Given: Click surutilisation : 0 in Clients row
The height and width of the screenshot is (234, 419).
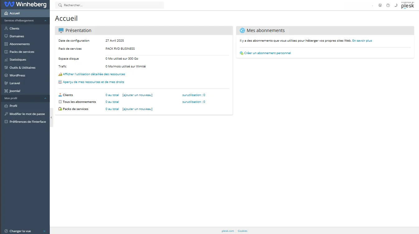Looking at the screenshot, I should (194, 95).
